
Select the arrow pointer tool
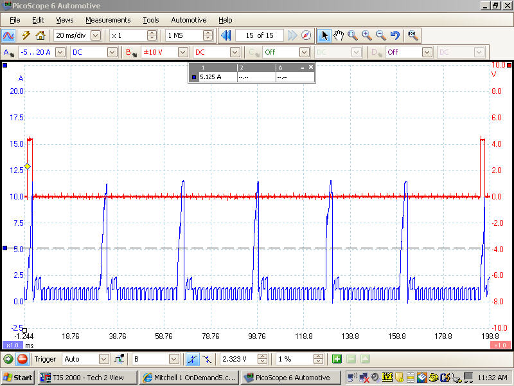[324, 35]
